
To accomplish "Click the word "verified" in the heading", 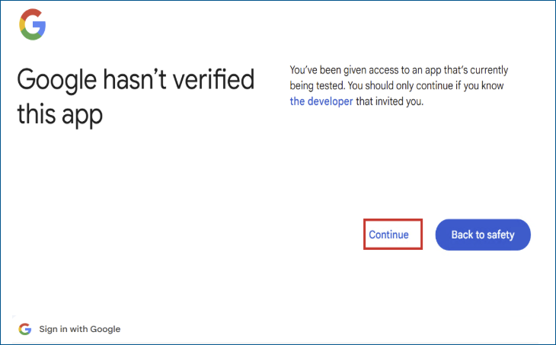I will pyautogui.click(x=216, y=79).
